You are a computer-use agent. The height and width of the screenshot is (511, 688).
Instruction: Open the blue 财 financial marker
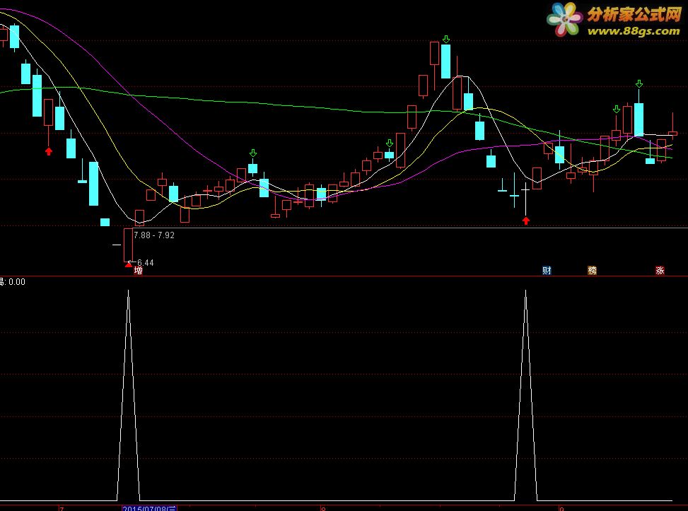547,271
